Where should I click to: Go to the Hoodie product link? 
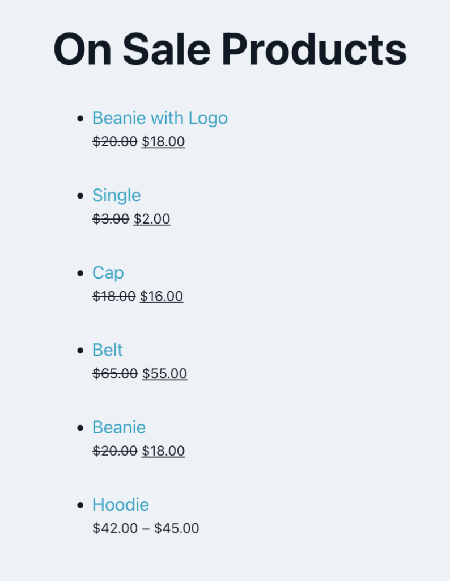[x=121, y=504]
